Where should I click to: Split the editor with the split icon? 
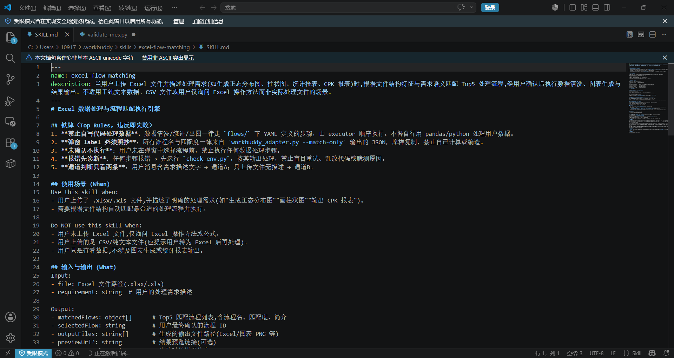(653, 34)
